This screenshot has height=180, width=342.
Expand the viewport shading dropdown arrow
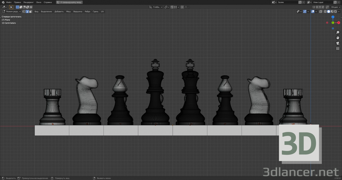click(x=339, y=11)
